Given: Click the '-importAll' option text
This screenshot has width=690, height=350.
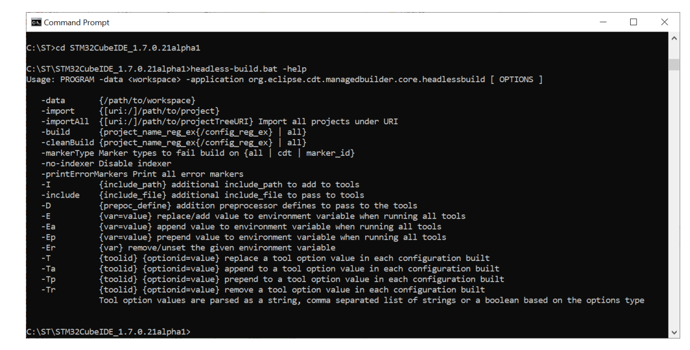Looking at the screenshot, I should click(x=65, y=122).
